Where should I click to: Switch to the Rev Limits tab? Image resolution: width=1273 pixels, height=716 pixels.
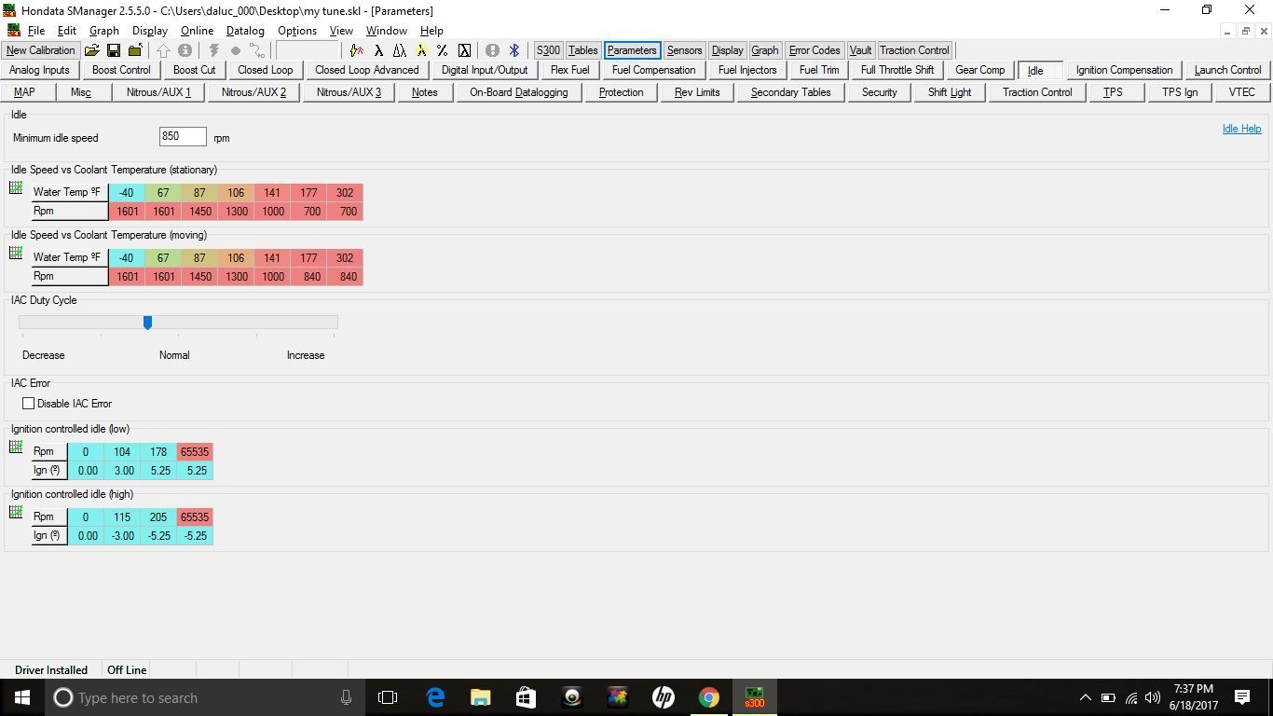[x=697, y=92]
